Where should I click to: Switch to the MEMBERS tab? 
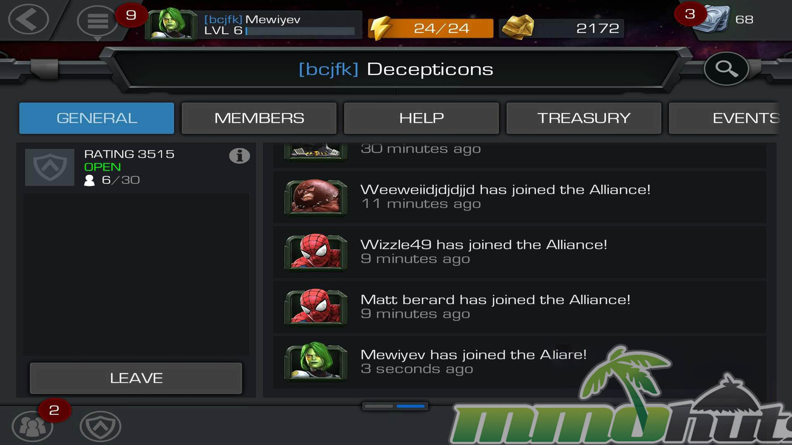[x=259, y=118]
